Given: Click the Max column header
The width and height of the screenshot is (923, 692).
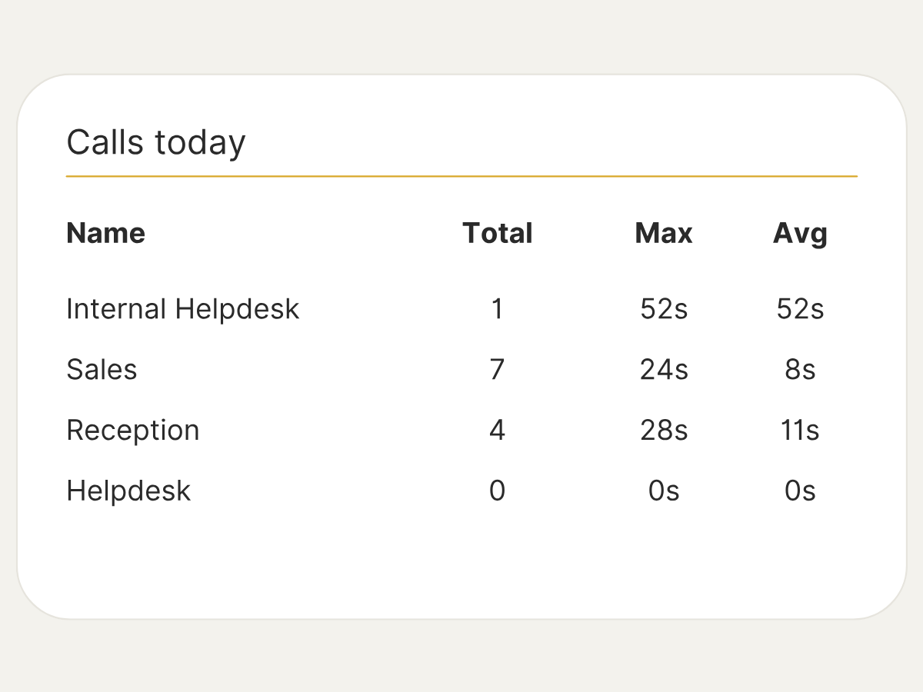Looking at the screenshot, I should [664, 233].
